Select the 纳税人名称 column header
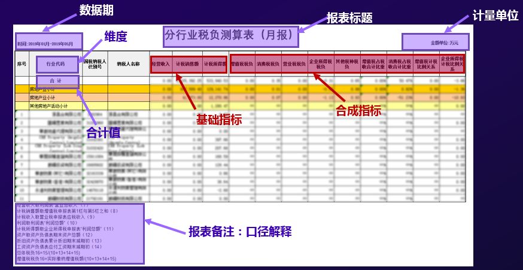This screenshot has width=523, height=270. coord(128,63)
